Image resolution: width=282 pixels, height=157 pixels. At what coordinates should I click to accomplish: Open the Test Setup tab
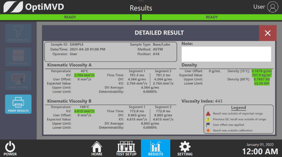pyautogui.click(x=126, y=149)
